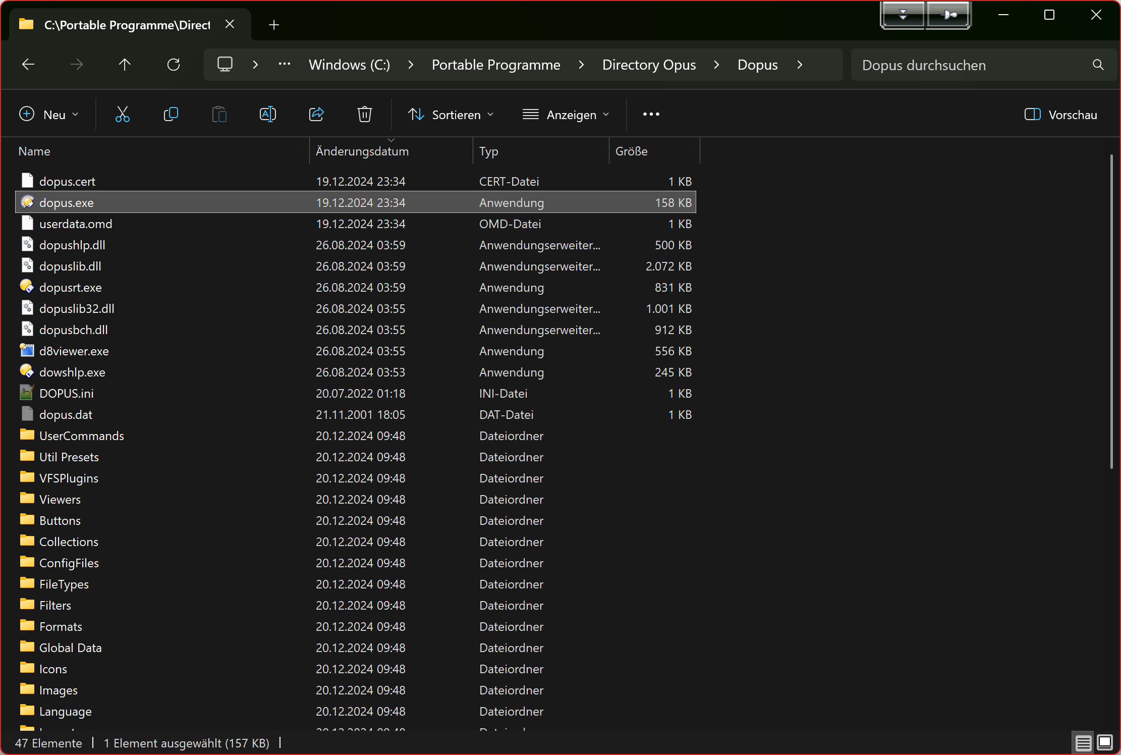Viewport: 1121px width, 755px height.
Task: Click the Delete trash icon
Action: pyautogui.click(x=365, y=115)
